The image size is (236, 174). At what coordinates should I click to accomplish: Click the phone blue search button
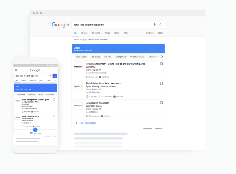click(55, 76)
